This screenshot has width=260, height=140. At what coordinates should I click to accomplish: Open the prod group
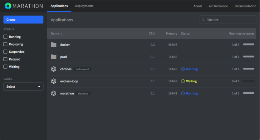64,57
